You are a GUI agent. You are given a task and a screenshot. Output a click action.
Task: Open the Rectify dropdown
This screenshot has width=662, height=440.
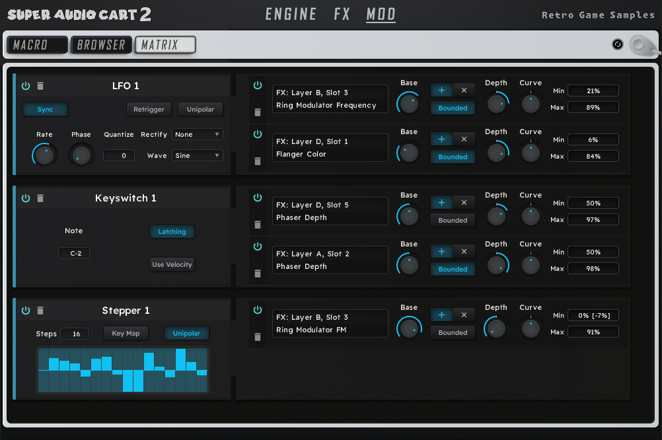tap(198, 134)
